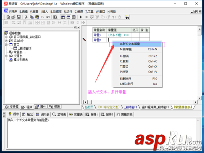The width and height of the screenshot is (204, 153).
Task: Select 模块引用表 in the program tree
Action: tap(21, 60)
